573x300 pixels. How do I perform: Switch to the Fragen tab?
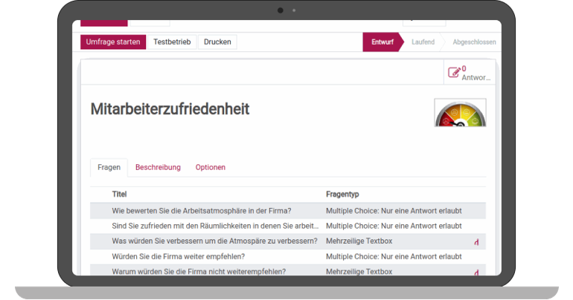(x=109, y=168)
